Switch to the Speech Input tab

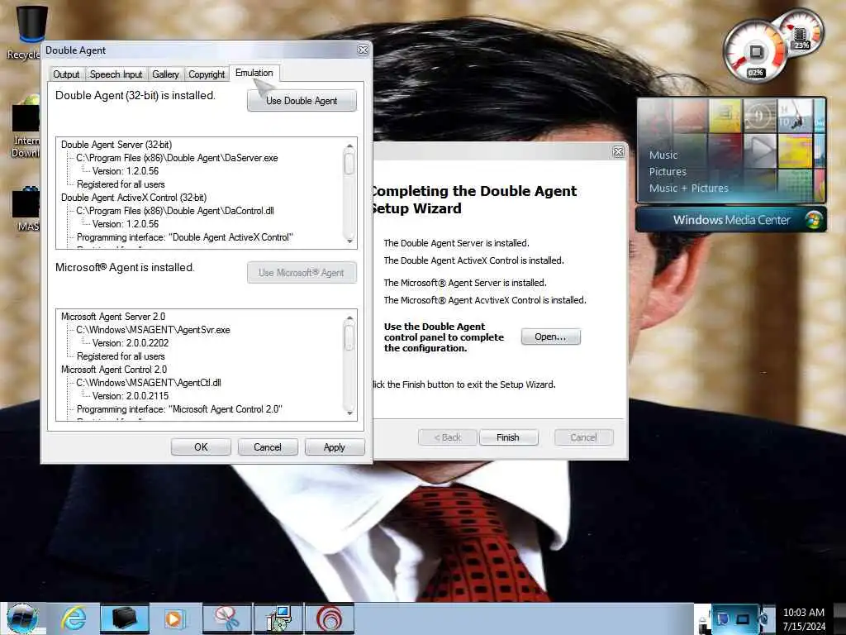click(x=116, y=74)
